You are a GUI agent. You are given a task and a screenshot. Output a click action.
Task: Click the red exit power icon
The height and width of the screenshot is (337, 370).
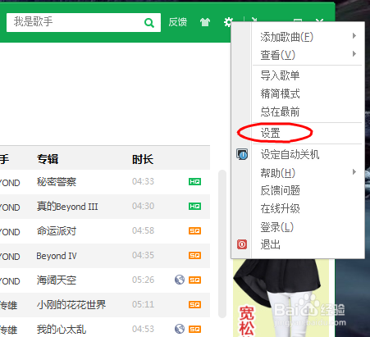click(242, 244)
